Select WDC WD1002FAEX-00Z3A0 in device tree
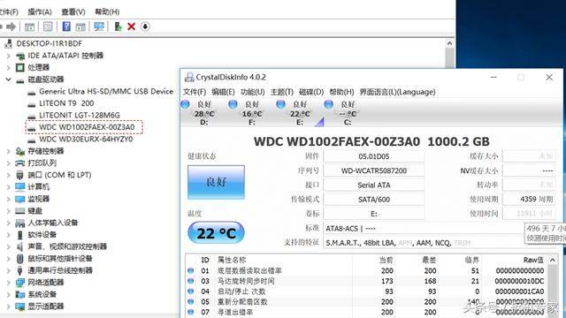The width and height of the screenshot is (566, 318). click(x=87, y=127)
